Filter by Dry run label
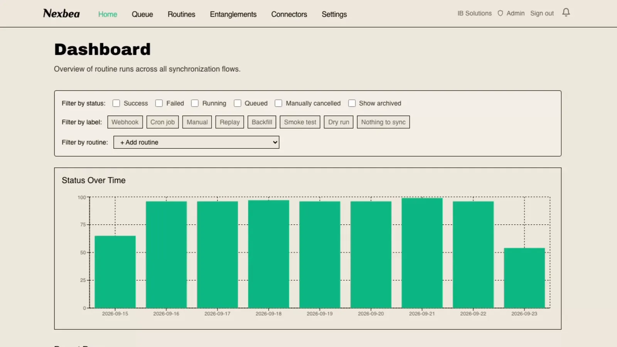The width and height of the screenshot is (617, 347). coord(339,122)
